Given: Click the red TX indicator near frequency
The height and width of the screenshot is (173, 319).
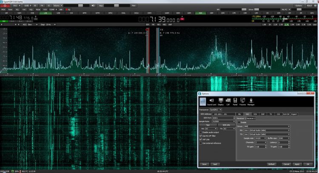Looking at the screenshot, I should tap(182, 19).
